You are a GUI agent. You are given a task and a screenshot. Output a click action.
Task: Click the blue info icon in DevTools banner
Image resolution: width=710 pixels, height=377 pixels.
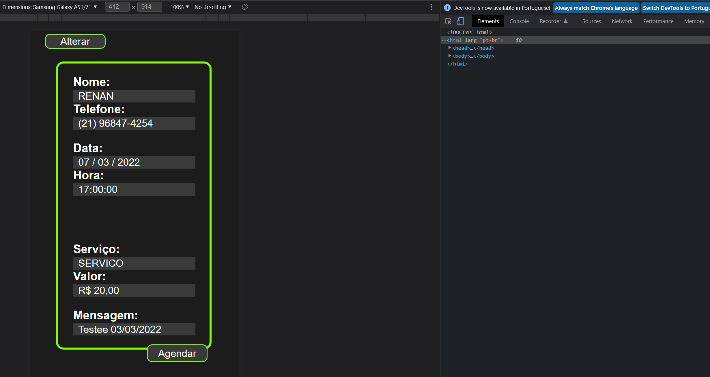click(x=447, y=8)
